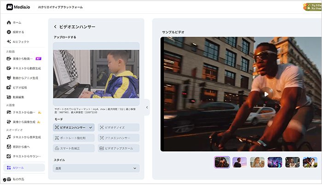322x195 pixels.
Task: Select the ポートレート強化剤 mode
Action: point(74,138)
